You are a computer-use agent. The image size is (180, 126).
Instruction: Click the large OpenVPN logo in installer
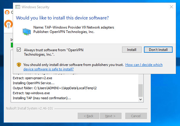(9, 24)
